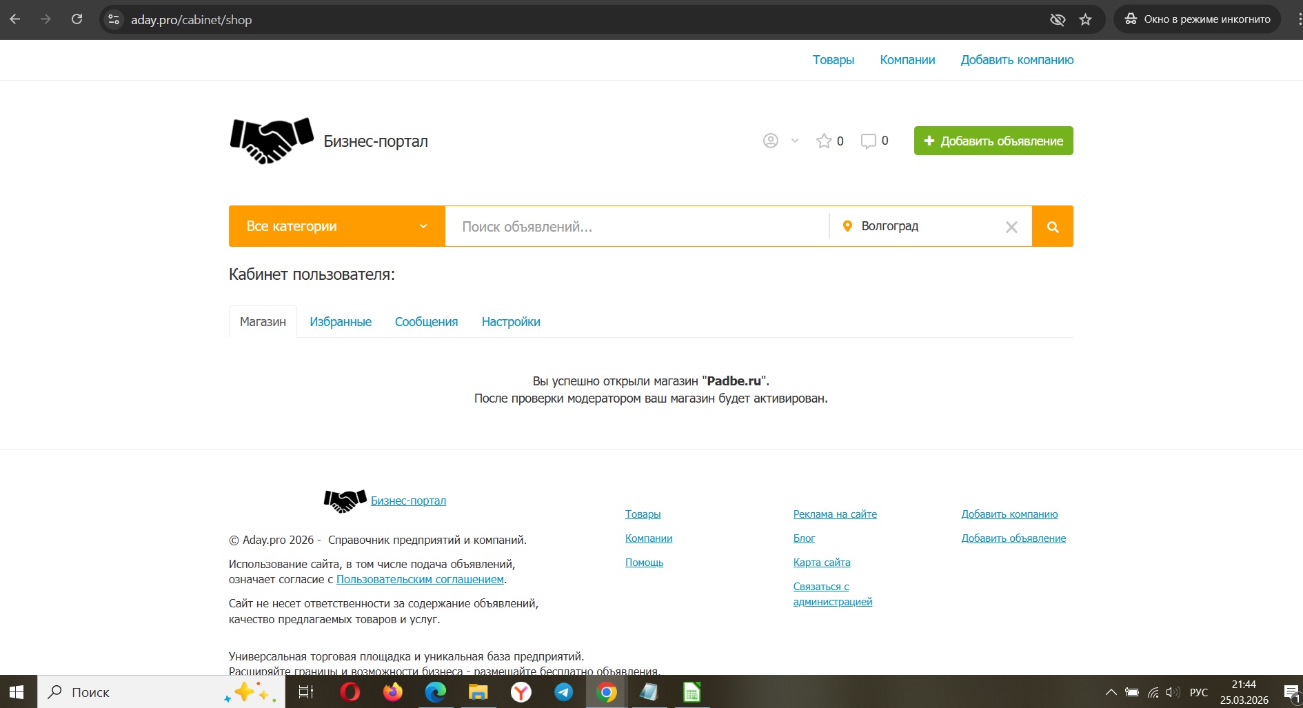Click the volume speaker tray icon

point(1173,692)
